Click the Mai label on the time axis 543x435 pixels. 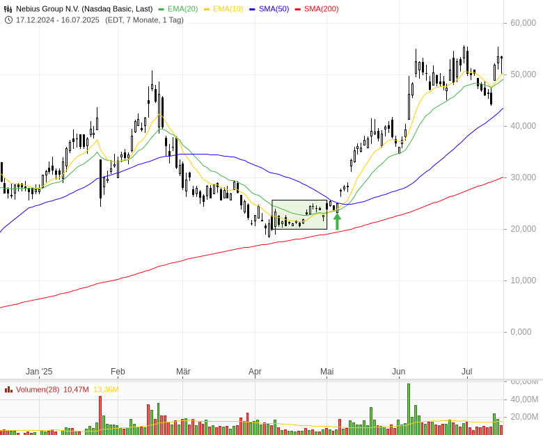tap(326, 372)
